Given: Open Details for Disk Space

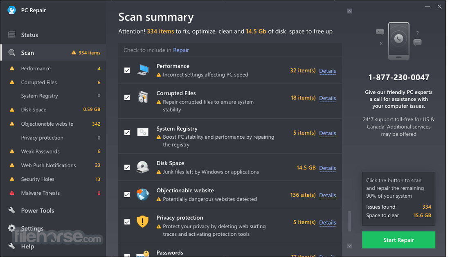Looking at the screenshot, I should 327,168.
